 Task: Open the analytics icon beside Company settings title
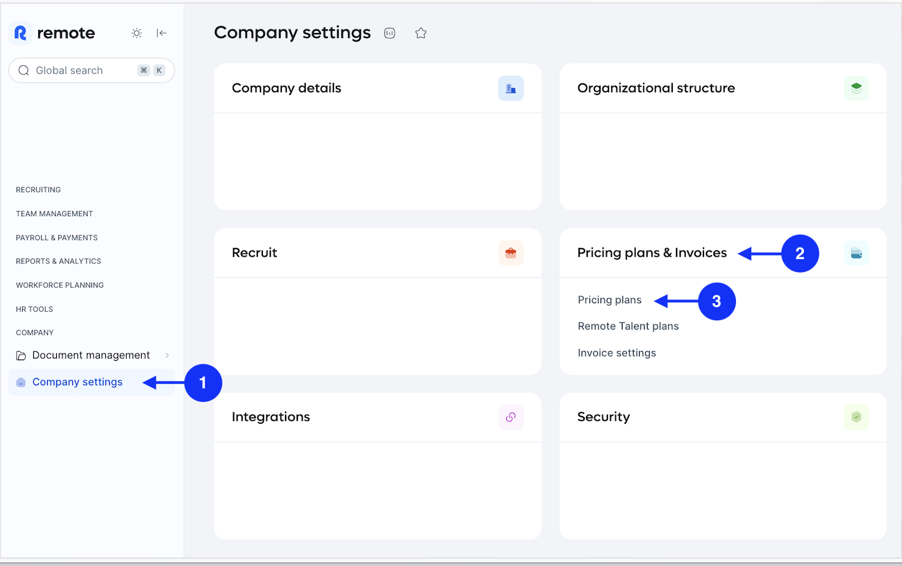coord(390,33)
